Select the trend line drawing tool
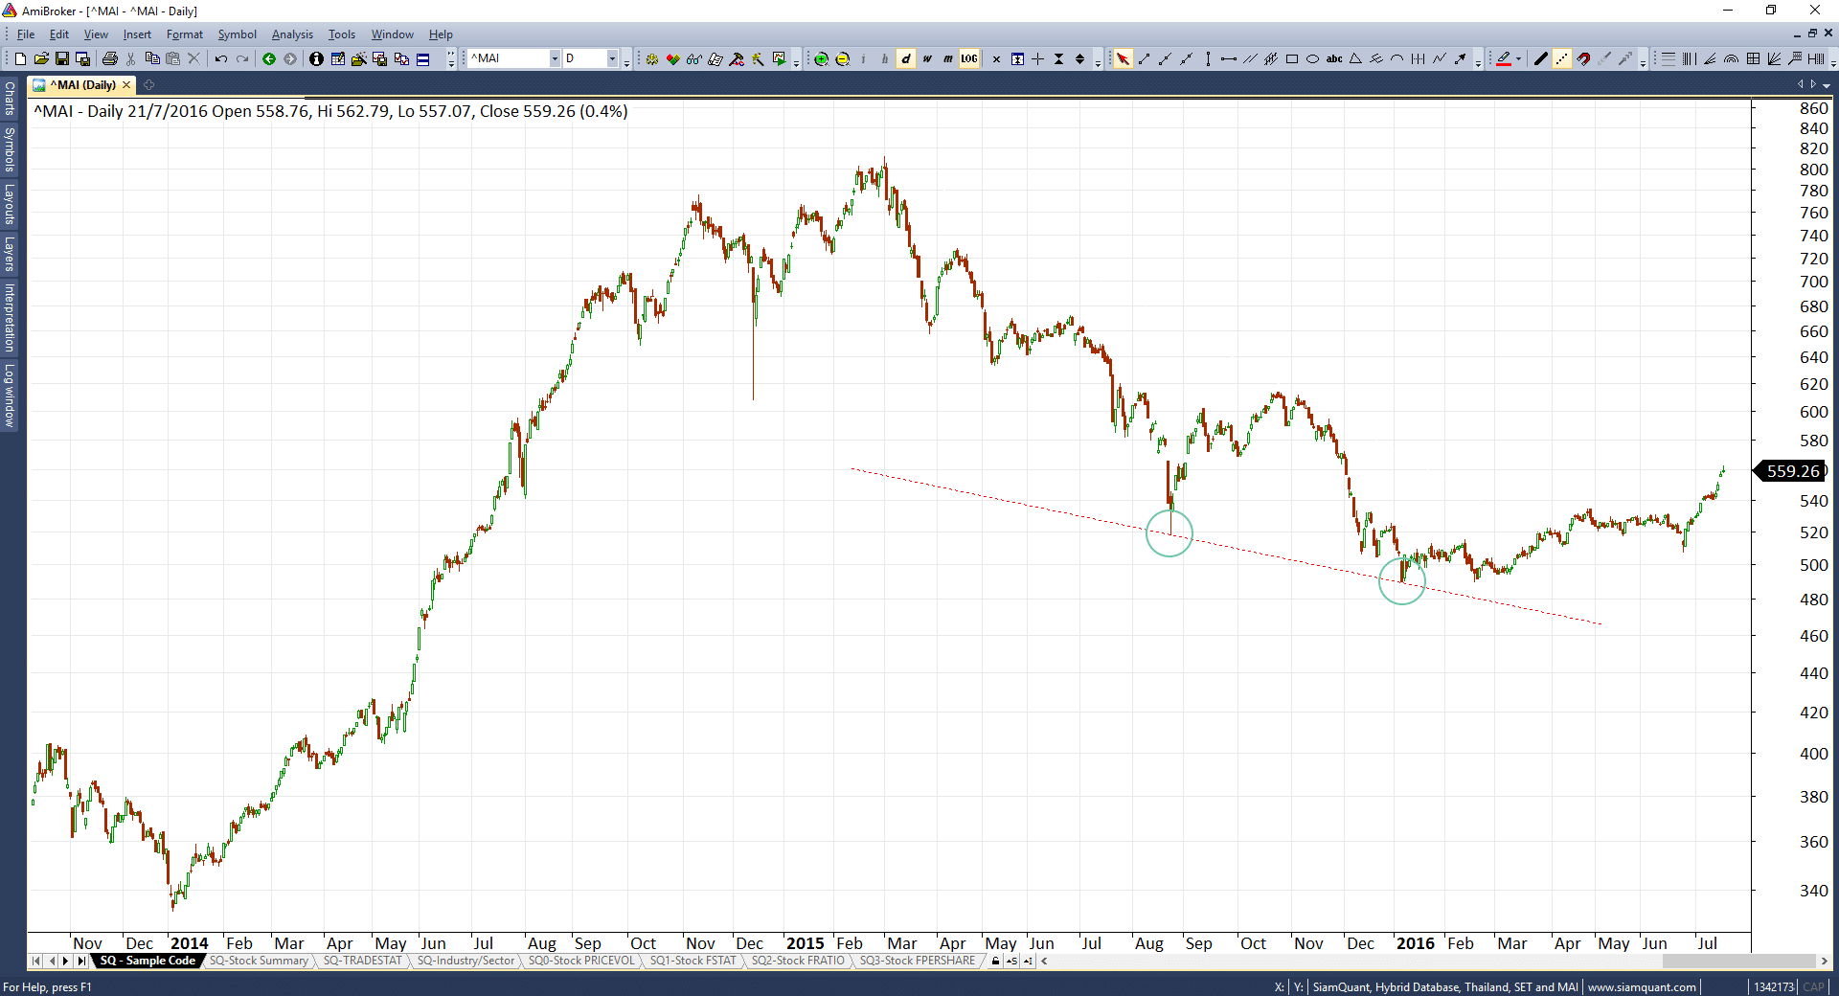Viewport: 1839px width, 996px height. pyautogui.click(x=1144, y=59)
